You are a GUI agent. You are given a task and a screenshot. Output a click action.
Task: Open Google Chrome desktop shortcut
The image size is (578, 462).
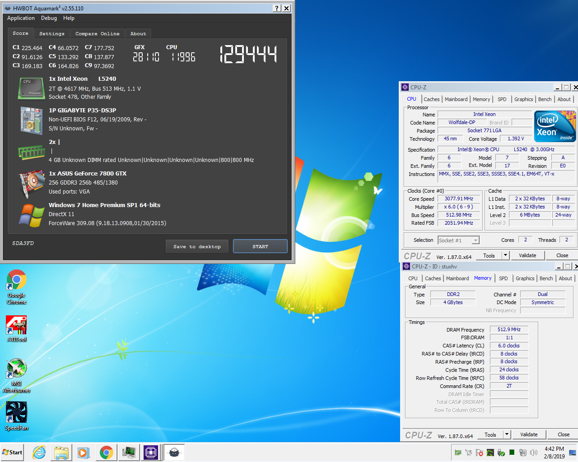coord(16,287)
